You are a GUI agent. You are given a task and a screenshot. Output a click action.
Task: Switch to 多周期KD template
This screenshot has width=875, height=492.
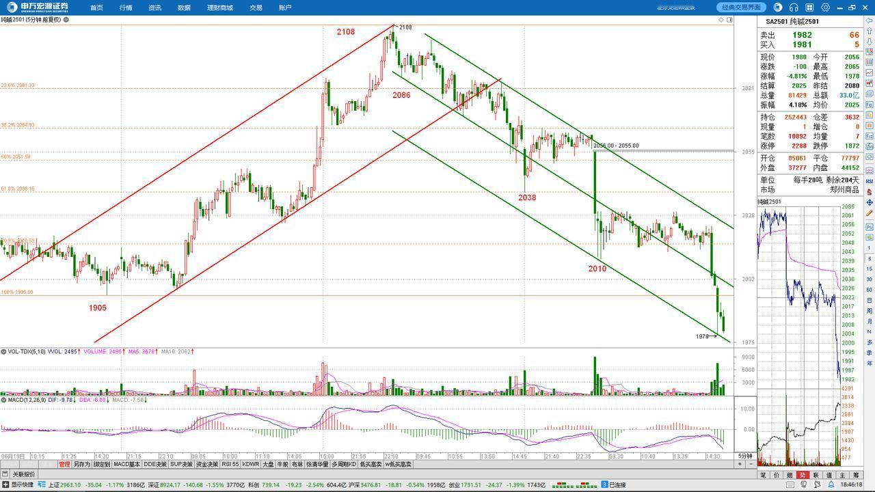click(x=344, y=464)
